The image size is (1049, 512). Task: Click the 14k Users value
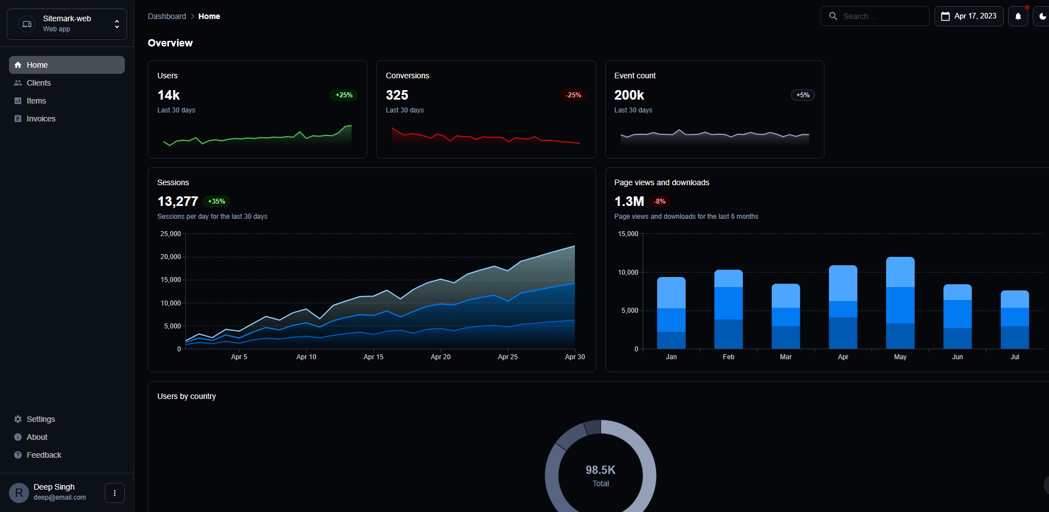point(168,95)
